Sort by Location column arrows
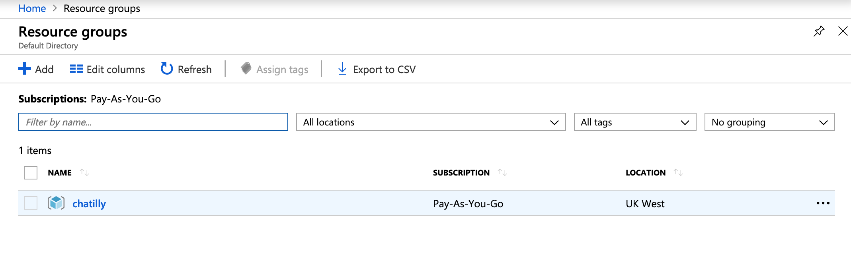The image size is (851, 270). pyautogui.click(x=678, y=173)
